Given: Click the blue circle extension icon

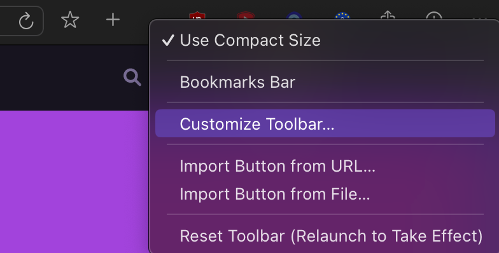Looking at the screenshot, I should 294,16.
